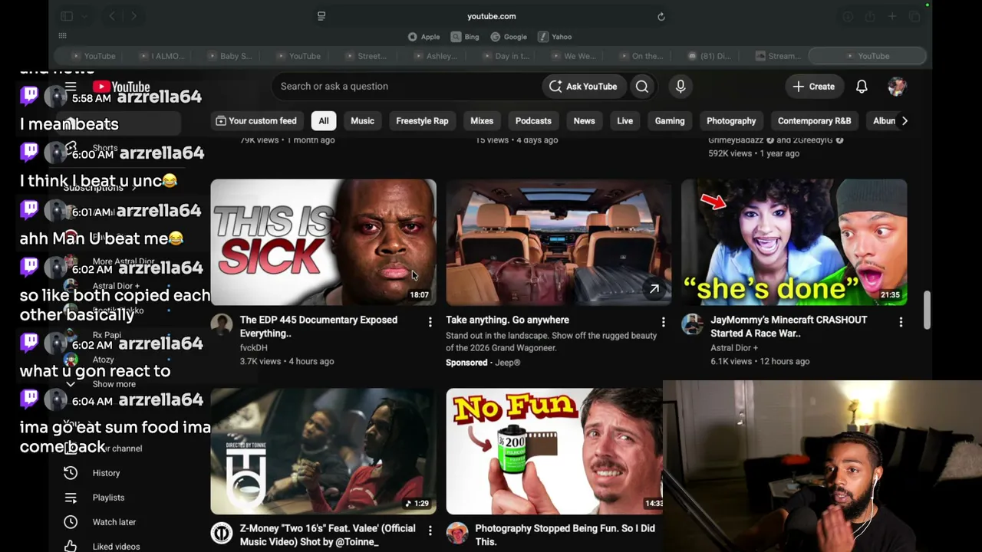The image size is (982, 552).
Task: Open the YouTube guide hamburger menu
Action: [x=71, y=87]
